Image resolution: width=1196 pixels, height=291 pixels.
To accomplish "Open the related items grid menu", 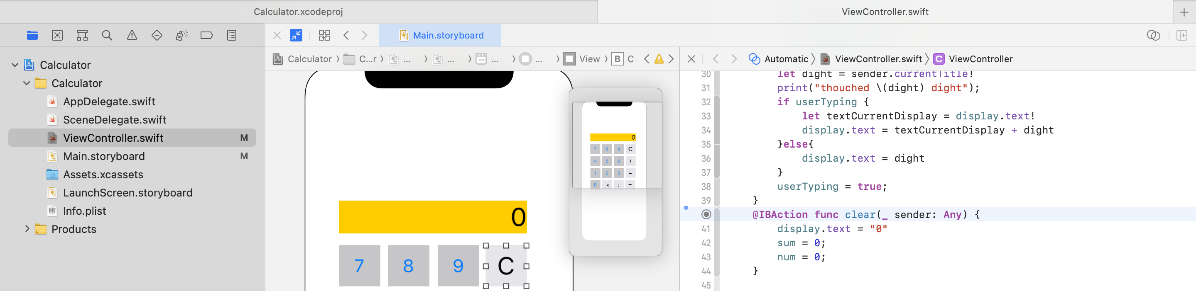I will [324, 35].
